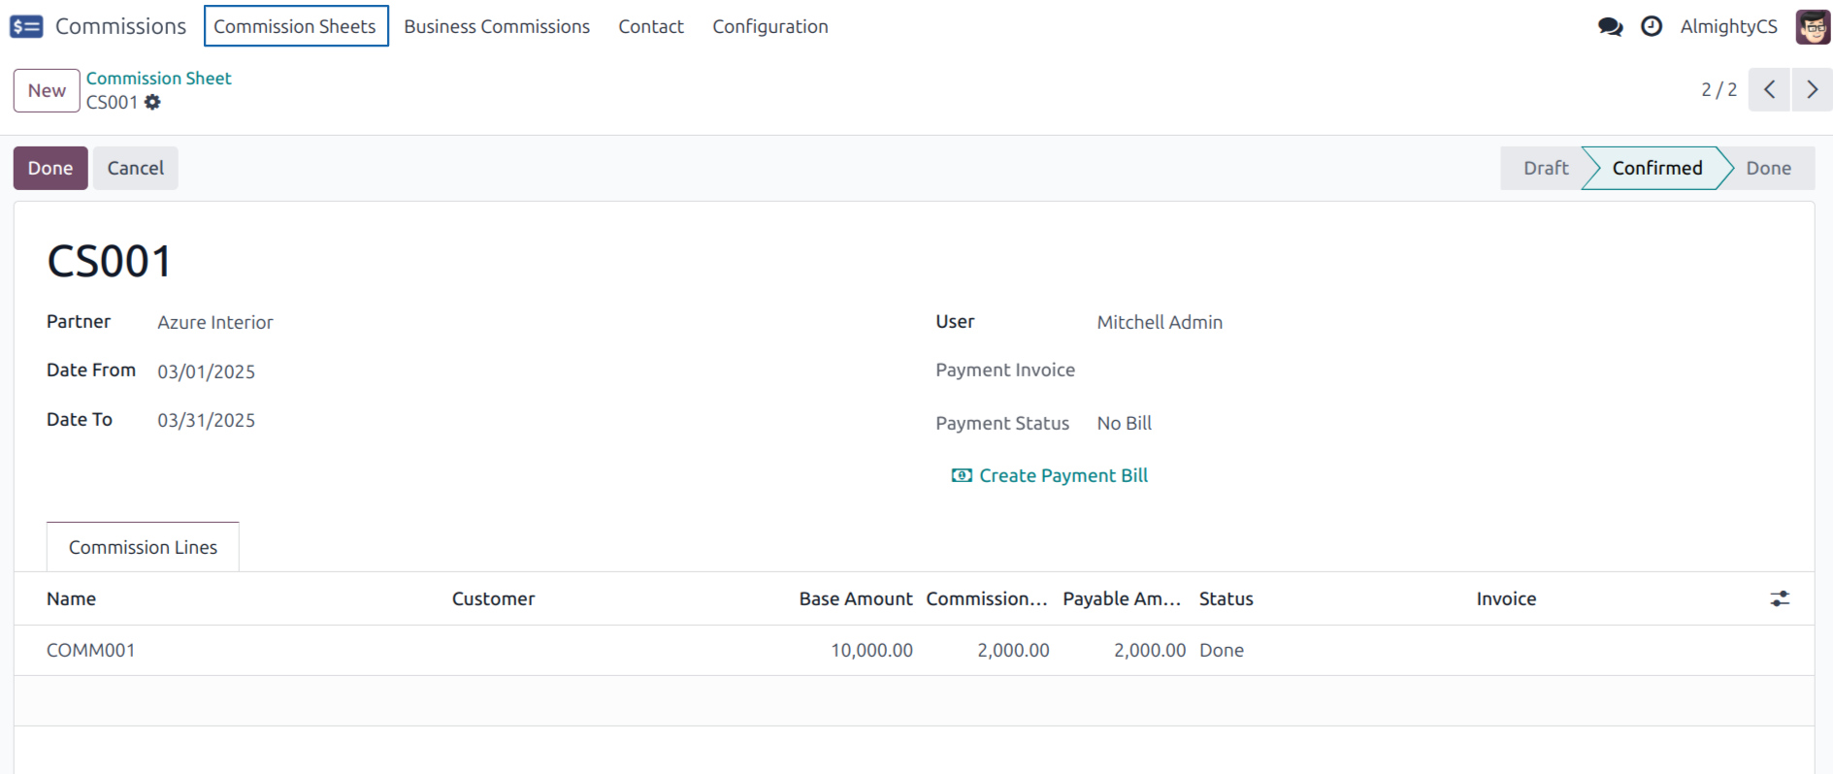This screenshot has width=1833, height=774.
Task: Select the Commission Lines tab
Action: [x=143, y=547]
